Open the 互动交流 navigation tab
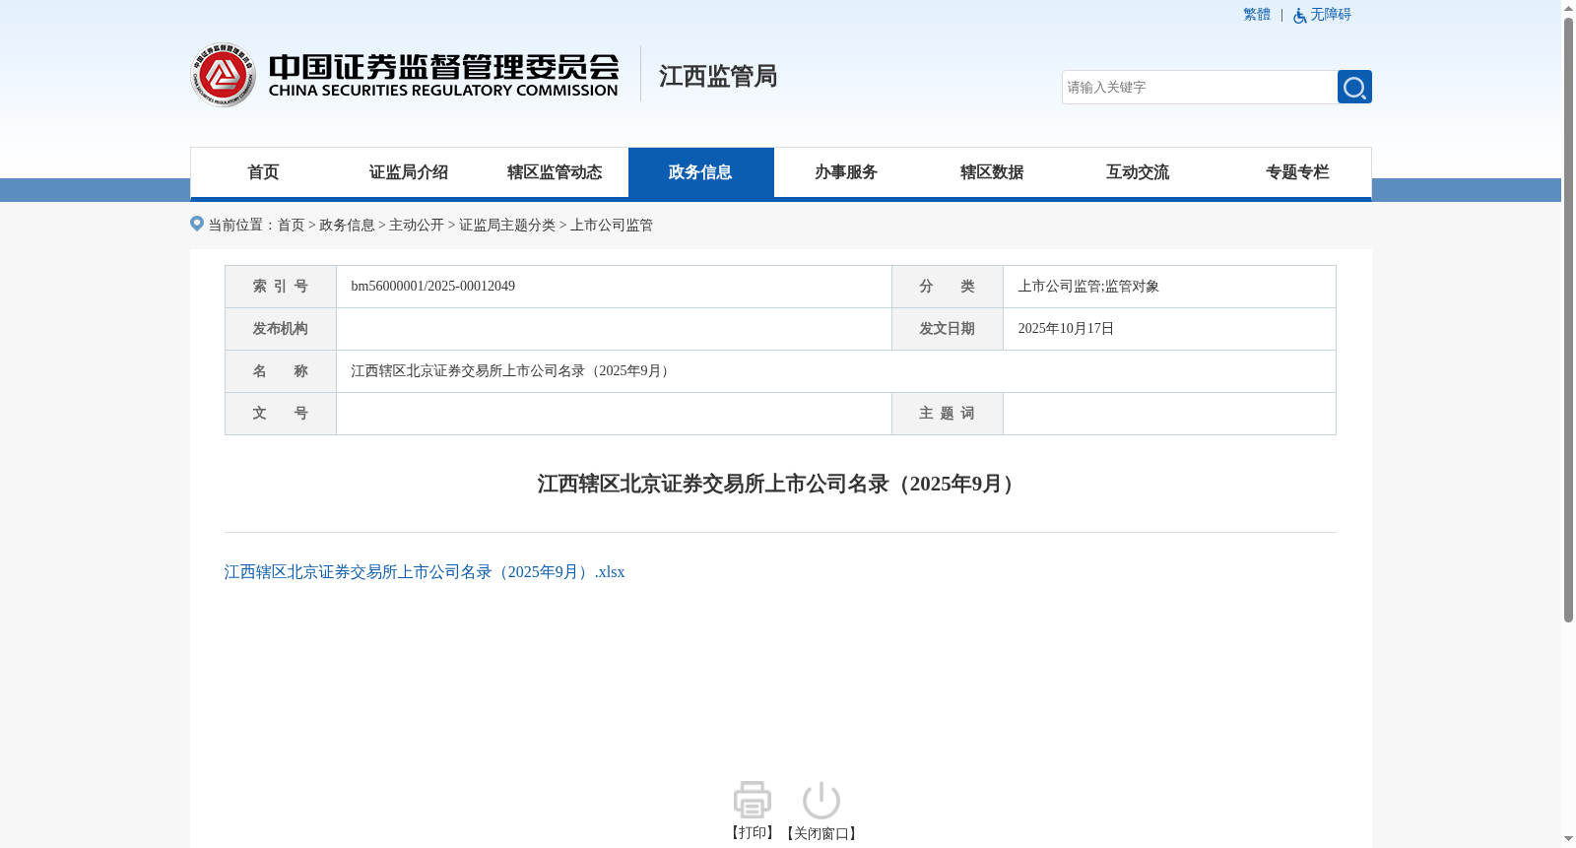The height and width of the screenshot is (848, 1576). pos(1138,172)
